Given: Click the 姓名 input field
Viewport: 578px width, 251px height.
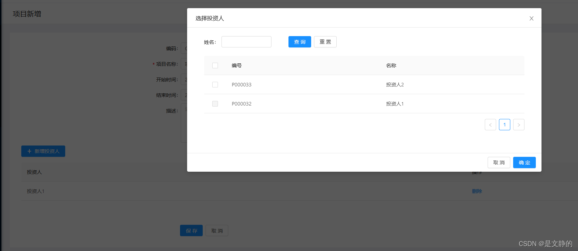Looking at the screenshot, I should point(246,42).
